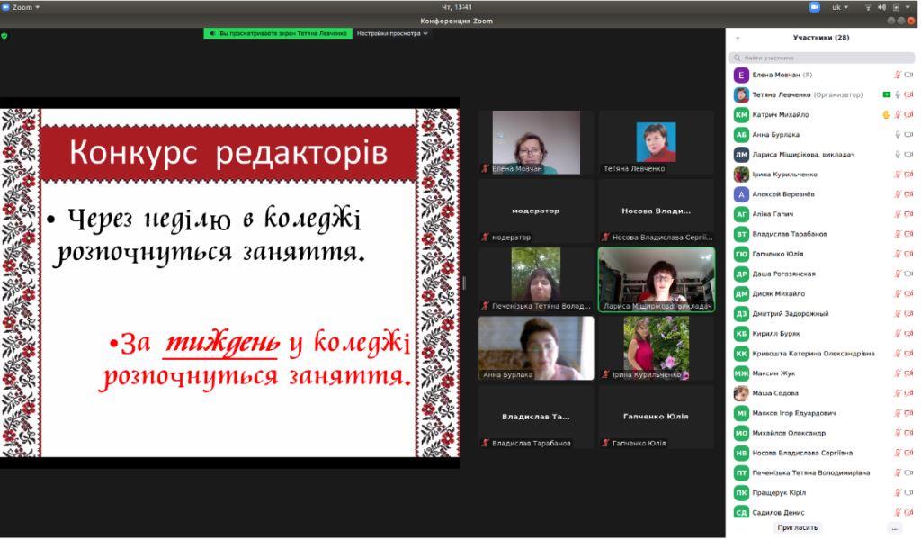
Task: Click the search magnifier icon in participants panel
Action: pos(738,58)
